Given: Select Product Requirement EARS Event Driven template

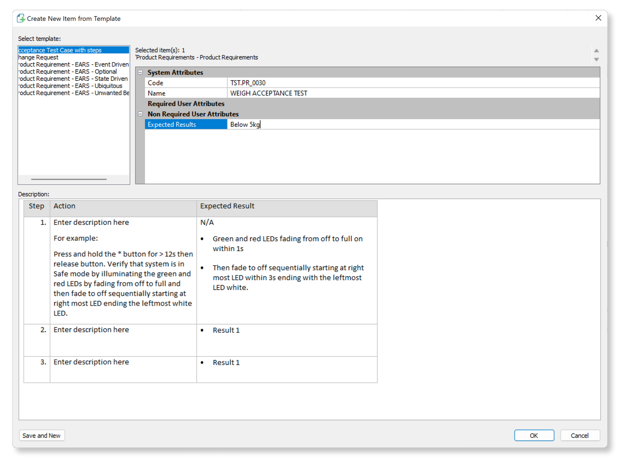Looking at the screenshot, I should (x=74, y=65).
